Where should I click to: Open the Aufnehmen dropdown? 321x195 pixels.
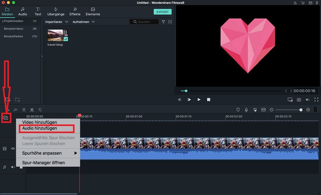click(83, 22)
